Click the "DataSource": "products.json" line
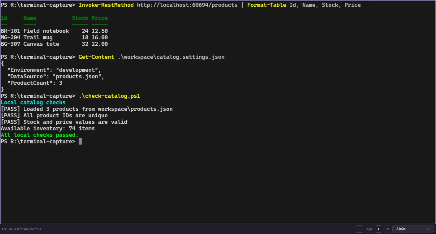The height and width of the screenshot is (234, 436). tap(56, 76)
